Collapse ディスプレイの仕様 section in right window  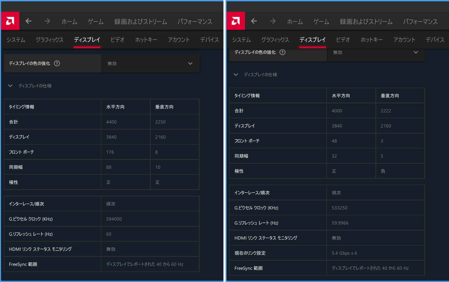point(236,75)
